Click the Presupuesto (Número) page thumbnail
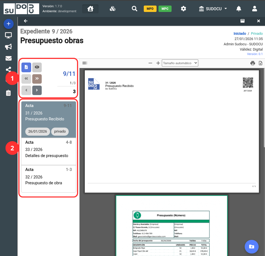The image size is (265, 256). click(172, 226)
